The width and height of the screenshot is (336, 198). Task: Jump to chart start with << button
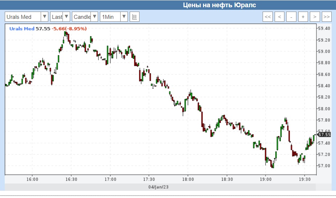point(268,17)
